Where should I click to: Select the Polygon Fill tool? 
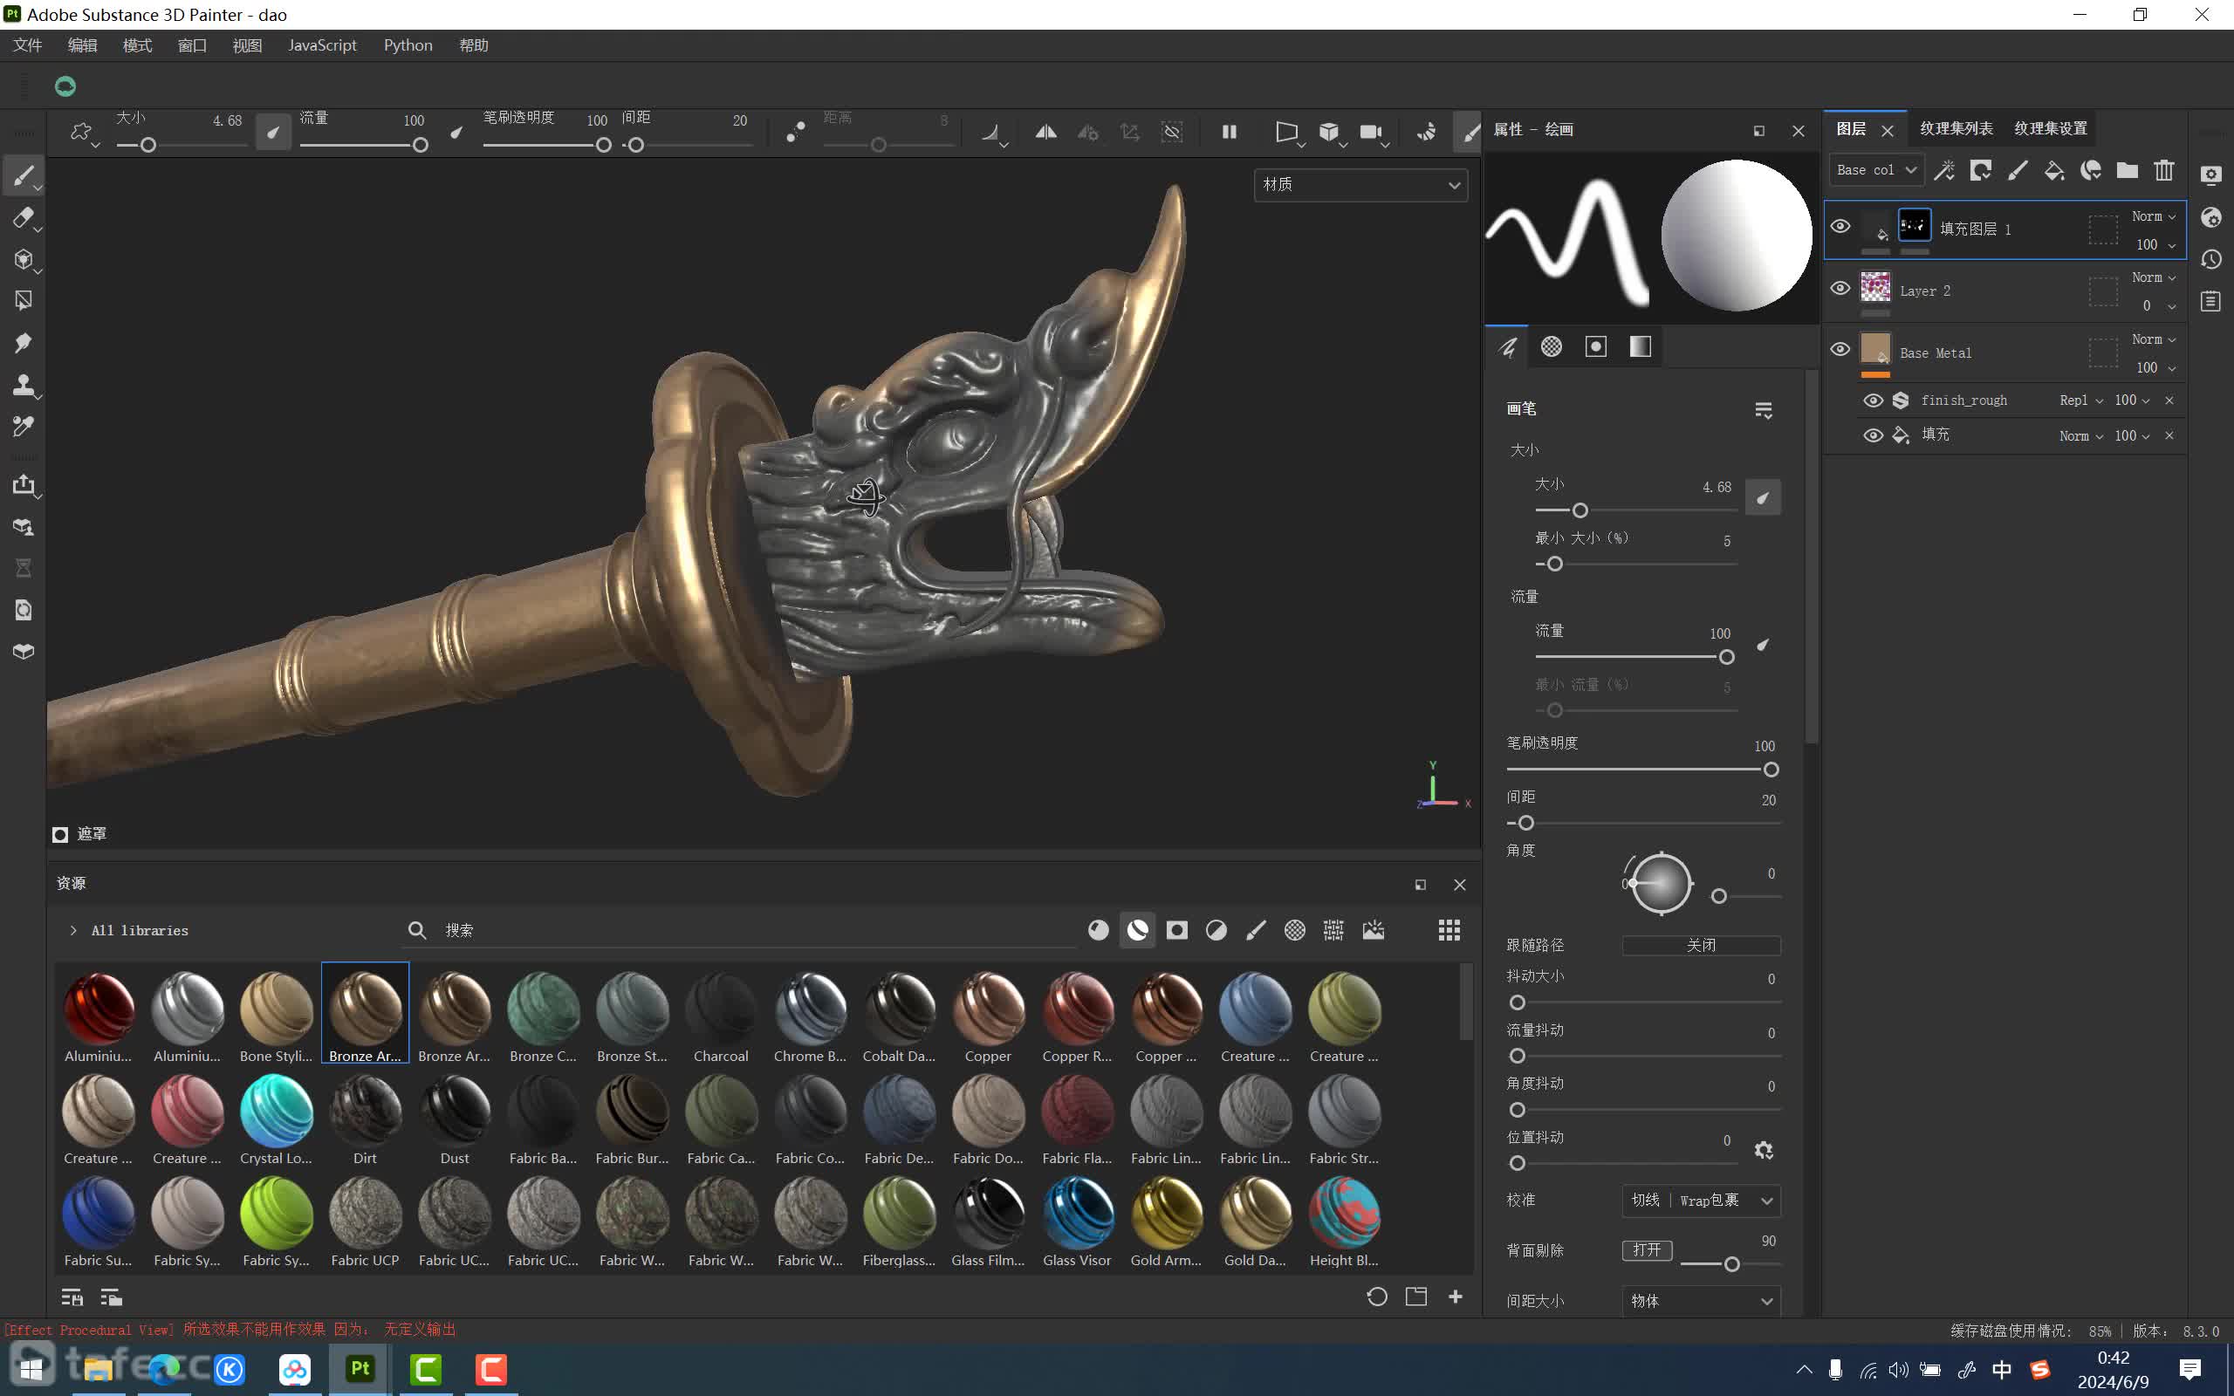coord(24,300)
